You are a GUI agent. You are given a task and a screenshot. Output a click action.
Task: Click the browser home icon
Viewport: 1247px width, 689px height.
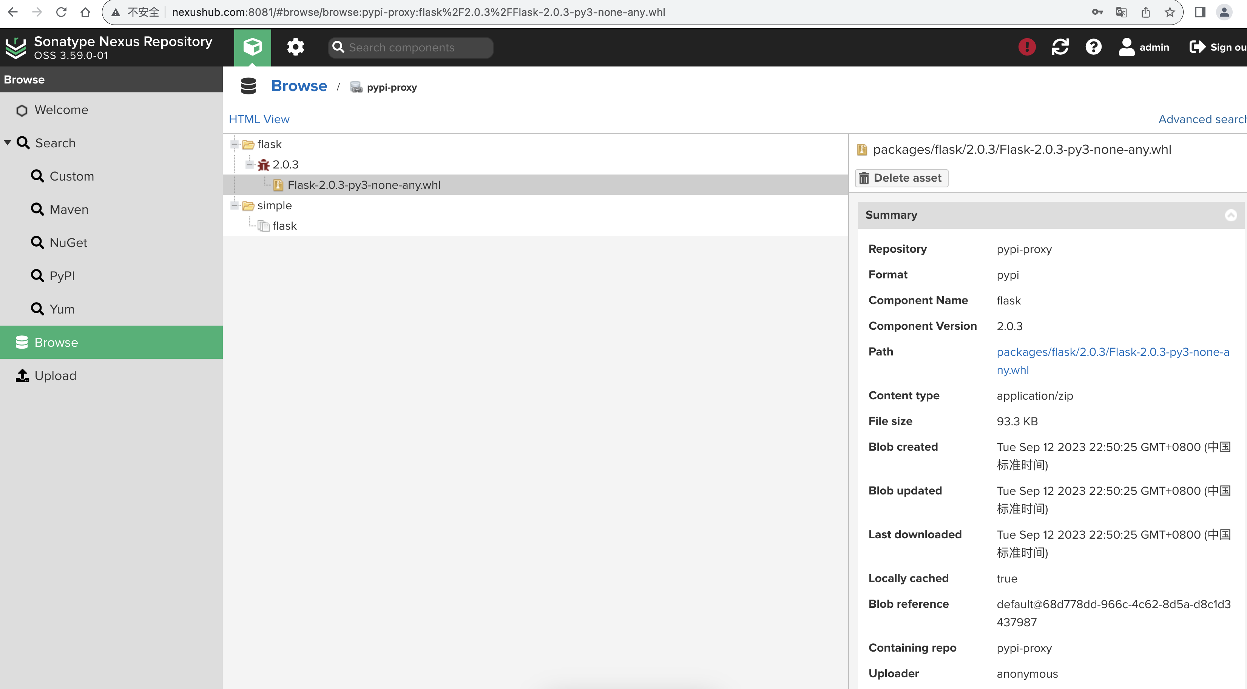point(85,12)
